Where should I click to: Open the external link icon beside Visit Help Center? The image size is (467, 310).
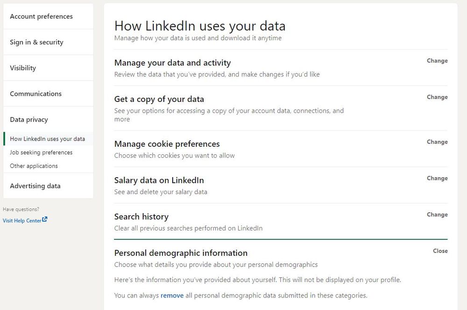point(44,219)
